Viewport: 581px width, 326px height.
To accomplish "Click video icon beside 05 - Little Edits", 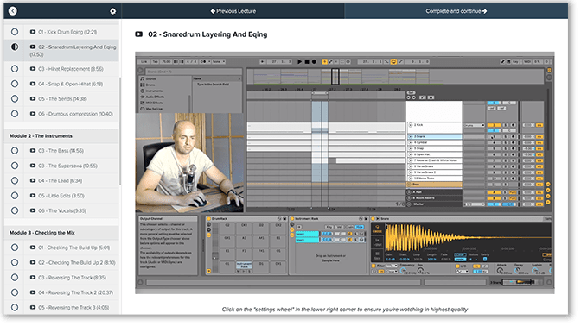I will (33, 196).
